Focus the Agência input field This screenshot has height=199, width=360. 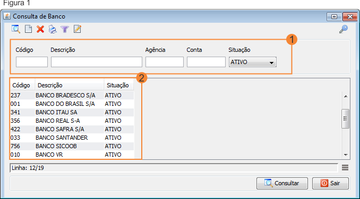165,62
